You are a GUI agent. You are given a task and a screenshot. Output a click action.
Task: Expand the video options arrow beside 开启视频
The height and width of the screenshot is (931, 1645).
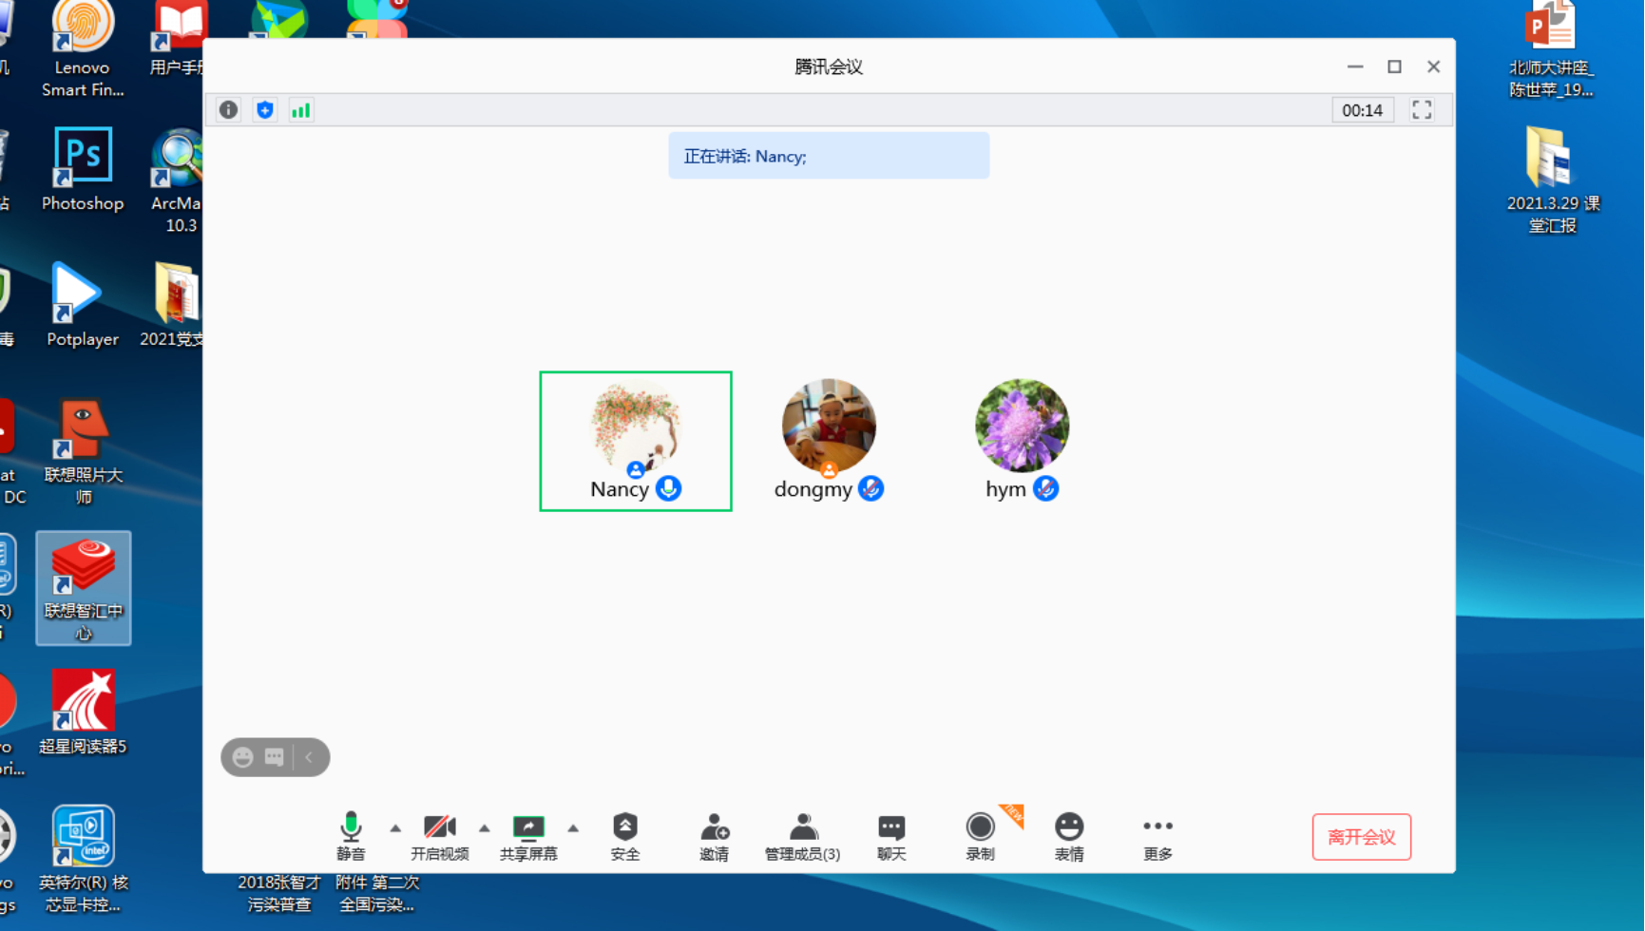pyautogui.click(x=485, y=828)
